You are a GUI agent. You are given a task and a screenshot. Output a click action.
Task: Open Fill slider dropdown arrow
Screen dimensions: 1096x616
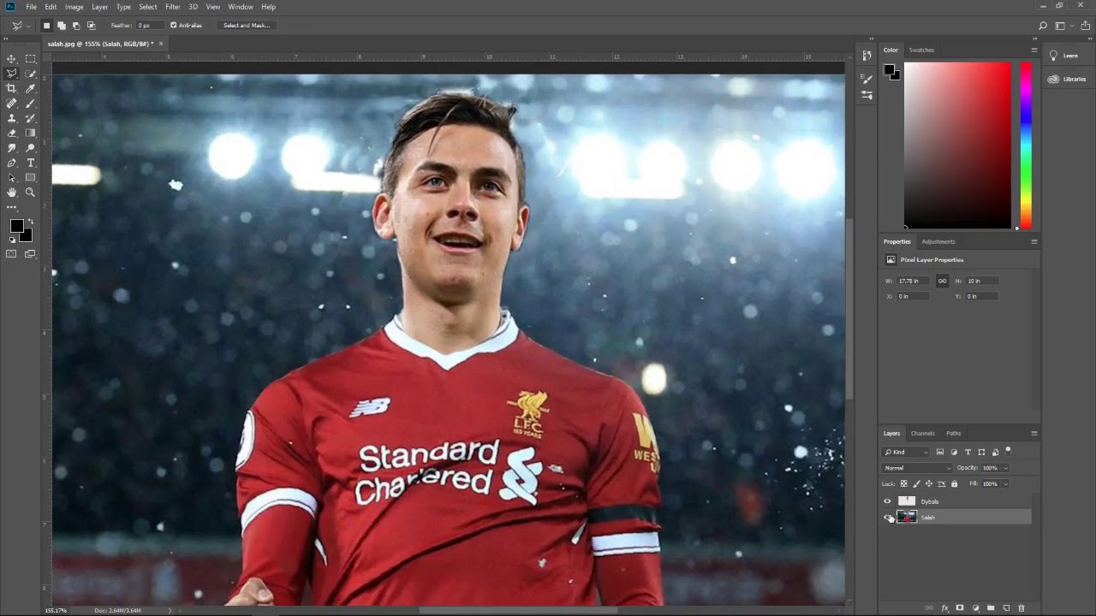[x=1005, y=483]
